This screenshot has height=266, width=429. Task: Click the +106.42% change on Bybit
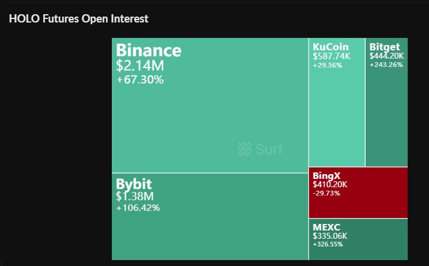pos(138,208)
